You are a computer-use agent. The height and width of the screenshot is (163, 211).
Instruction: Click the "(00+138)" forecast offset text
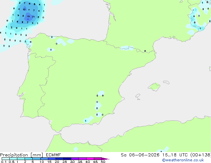click(201, 155)
